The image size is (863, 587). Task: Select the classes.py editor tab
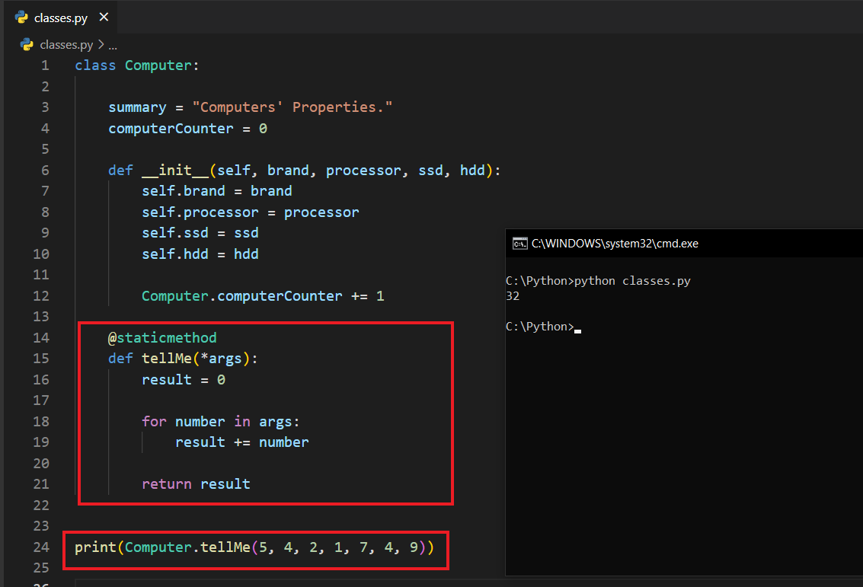pyautogui.click(x=61, y=18)
